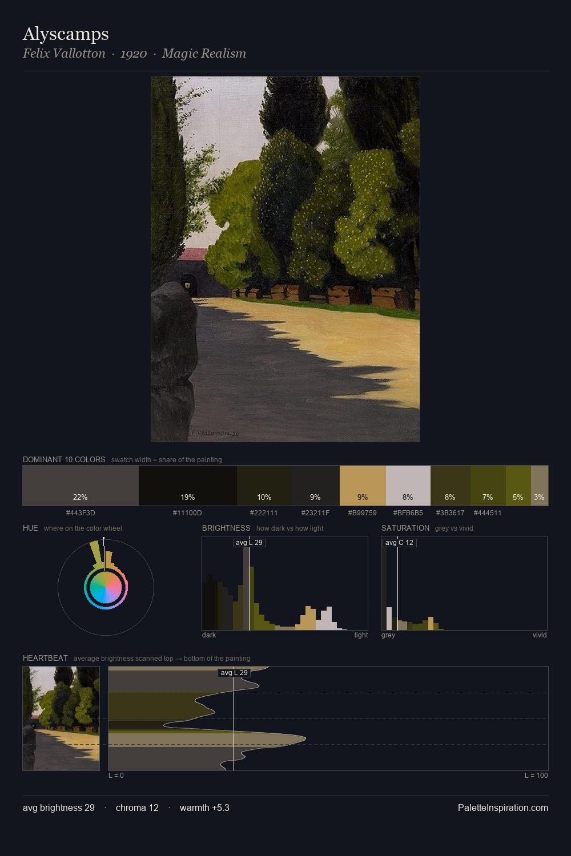Click the 'HEARTBEAT' section heading
The image size is (571, 856).
[45, 658]
